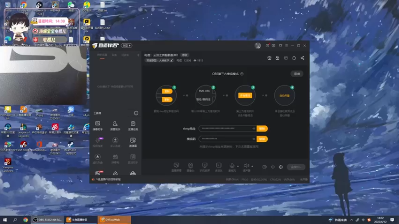Add a live screen capture source

(177, 167)
